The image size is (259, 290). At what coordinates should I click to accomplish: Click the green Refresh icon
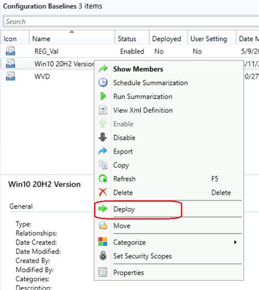(103, 179)
